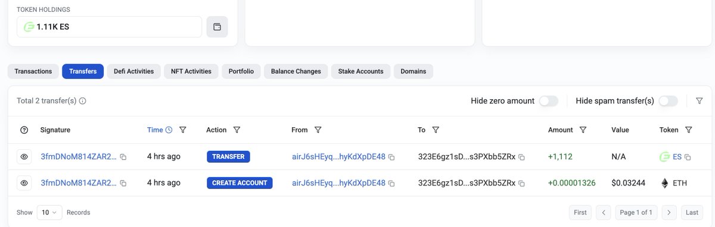715x227 pixels.
Task: Click the info icon next to Total 2 transfer(s)
Action: click(x=83, y=101)
